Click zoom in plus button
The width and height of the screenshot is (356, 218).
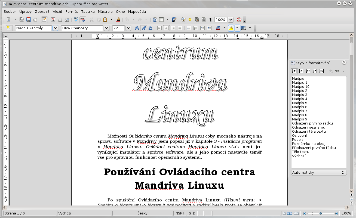(337, 213)
